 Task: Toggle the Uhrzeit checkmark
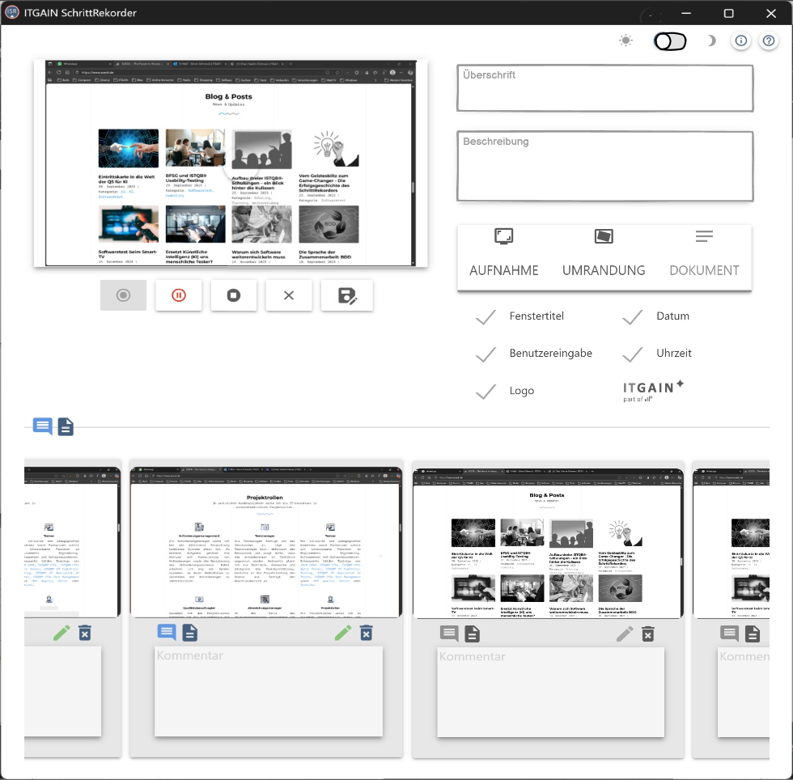(x=633, y=354)
